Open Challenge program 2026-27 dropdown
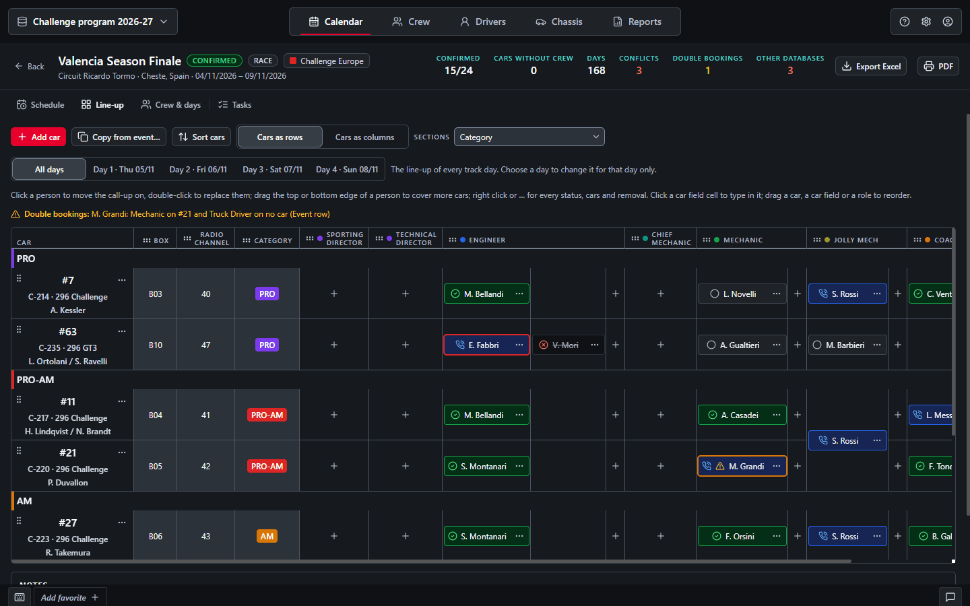970x606 pixels. [93, 22]
